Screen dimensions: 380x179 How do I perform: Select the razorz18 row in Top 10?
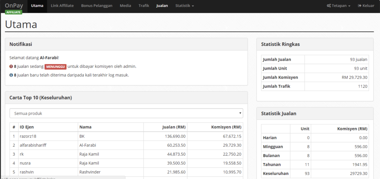[29, 136]
